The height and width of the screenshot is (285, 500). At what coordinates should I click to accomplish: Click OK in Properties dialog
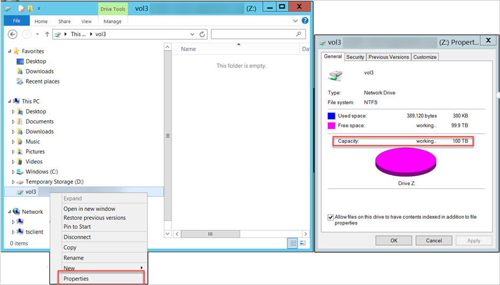click(394, 241)
